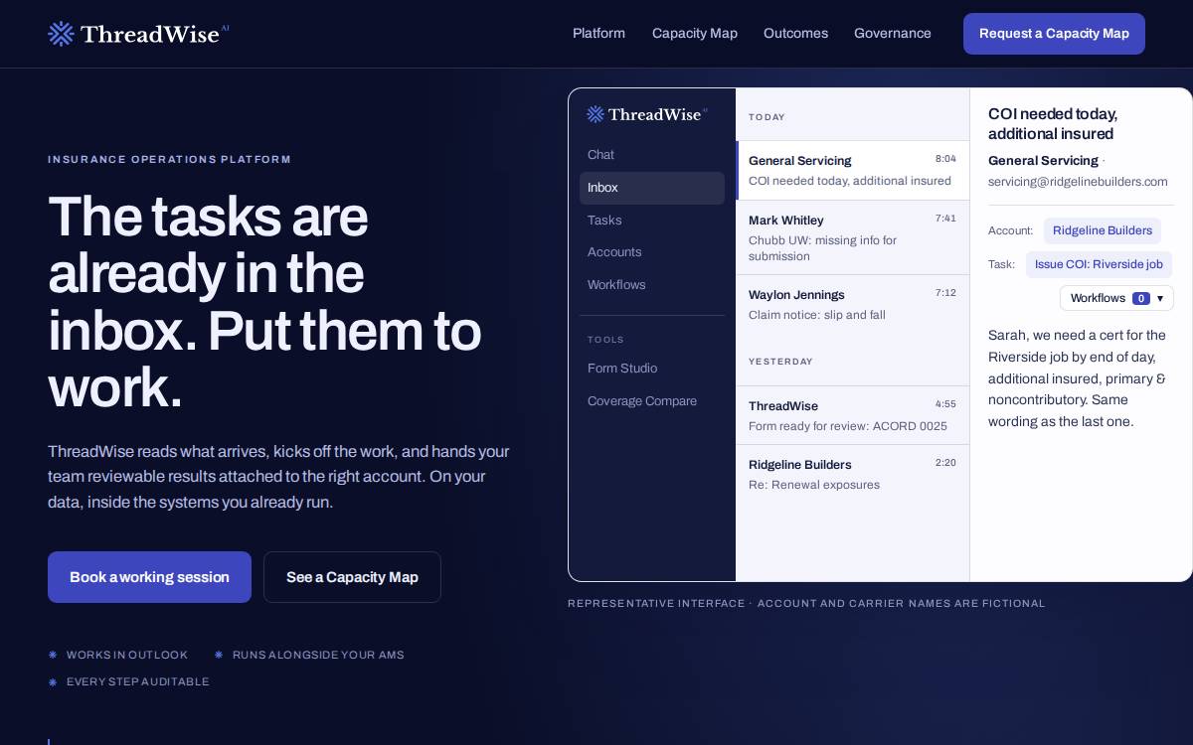Click the TODAY section label
This screenshot has height=745, width=1193.
[767, 117]
